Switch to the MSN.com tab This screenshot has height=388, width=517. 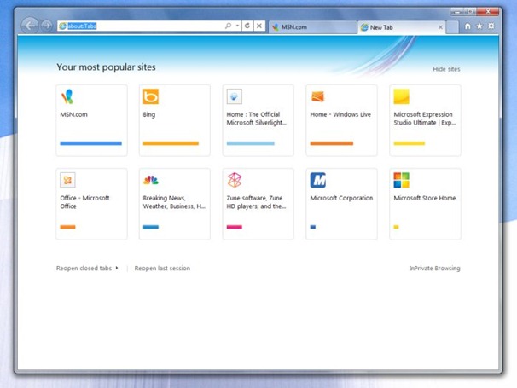click(312, 27)
